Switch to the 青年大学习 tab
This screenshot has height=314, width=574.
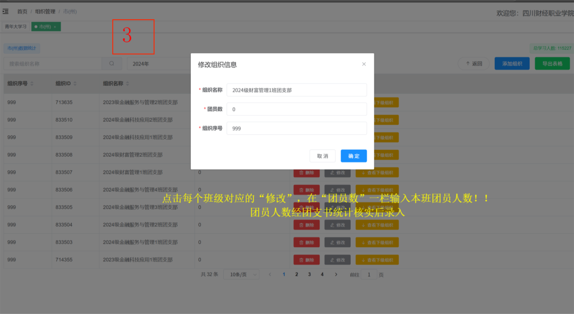pyautogui.click(x=16, y=27)
